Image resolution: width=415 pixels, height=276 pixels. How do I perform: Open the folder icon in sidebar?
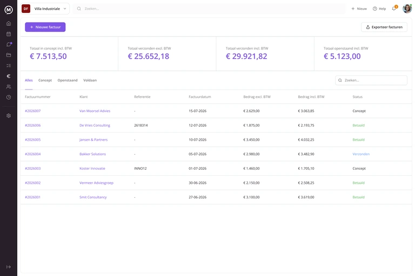[x=9, y=55]
